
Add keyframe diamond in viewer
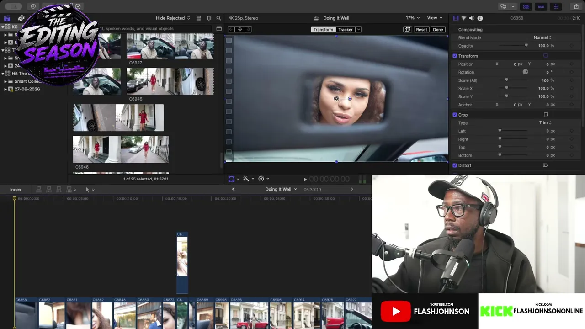[x=240, y=29]
